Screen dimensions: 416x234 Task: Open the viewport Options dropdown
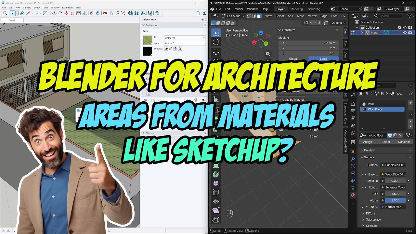[x=338, y=23]
